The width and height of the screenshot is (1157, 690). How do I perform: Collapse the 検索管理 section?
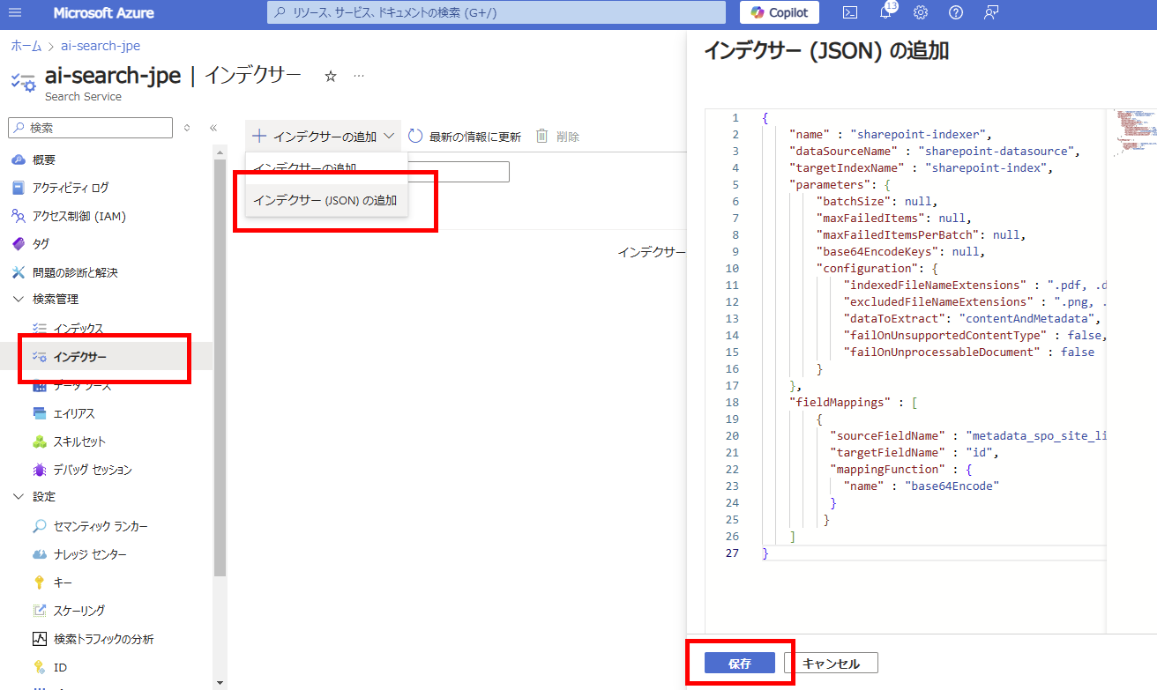[x=19, y=300]
